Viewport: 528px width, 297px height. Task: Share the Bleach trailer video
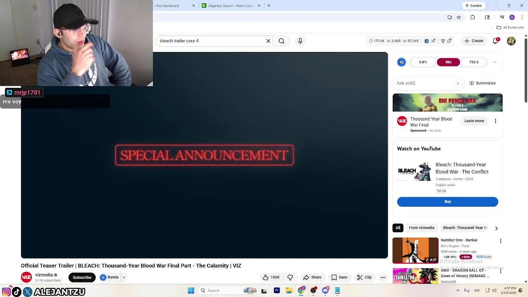[312, 278]
